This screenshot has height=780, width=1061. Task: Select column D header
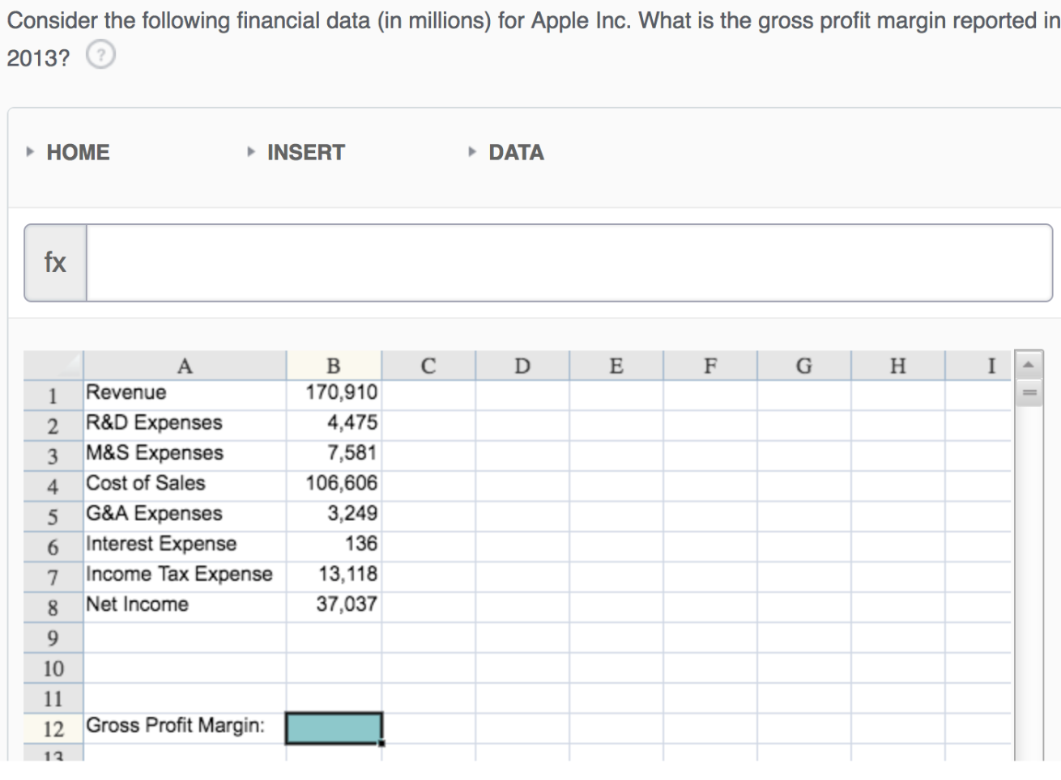pos(522,366)
